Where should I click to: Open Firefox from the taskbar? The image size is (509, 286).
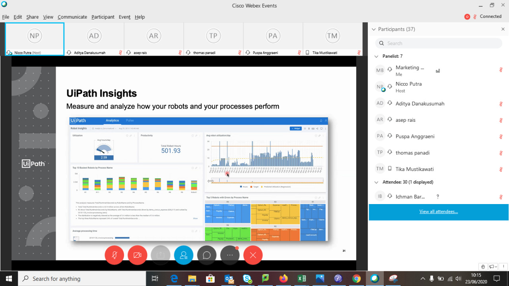[x=284, y=278]
